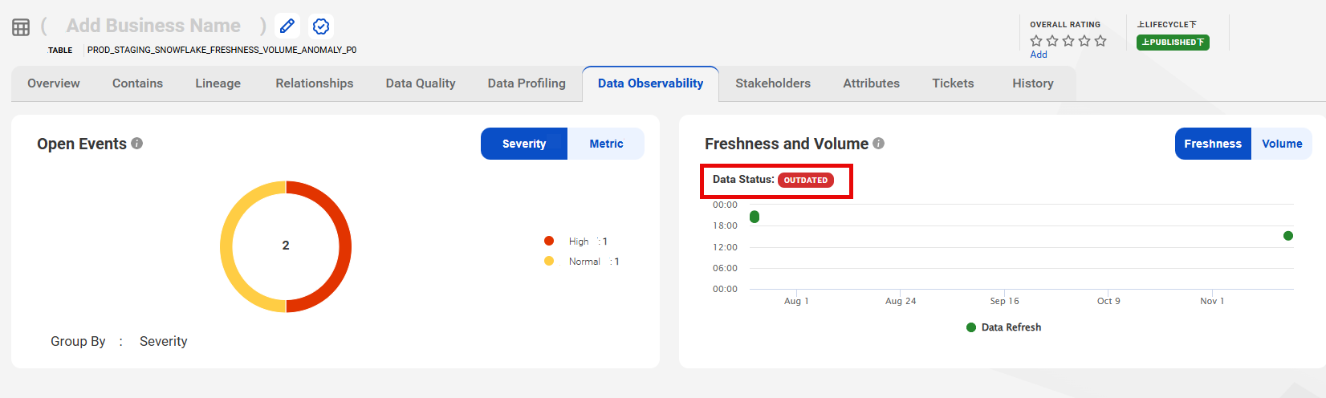The image size is (1326, 398).
Task: Open the Data Quality tab
Action: point(421,83)
